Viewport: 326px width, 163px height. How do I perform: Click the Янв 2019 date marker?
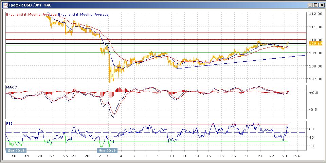point(107,150)
